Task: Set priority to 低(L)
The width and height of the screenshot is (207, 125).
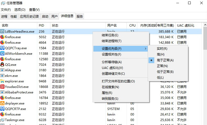Action: [x=168, y=78]
